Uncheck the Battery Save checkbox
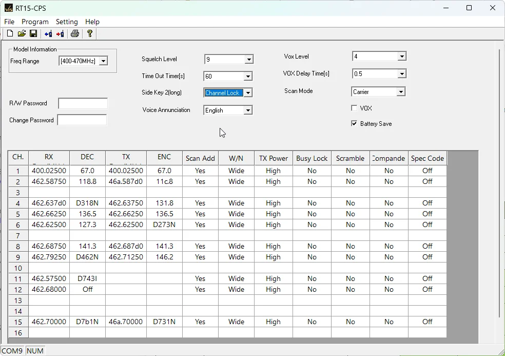The height and width of the screenshot is (356, 505). click(x=354, y=124)
